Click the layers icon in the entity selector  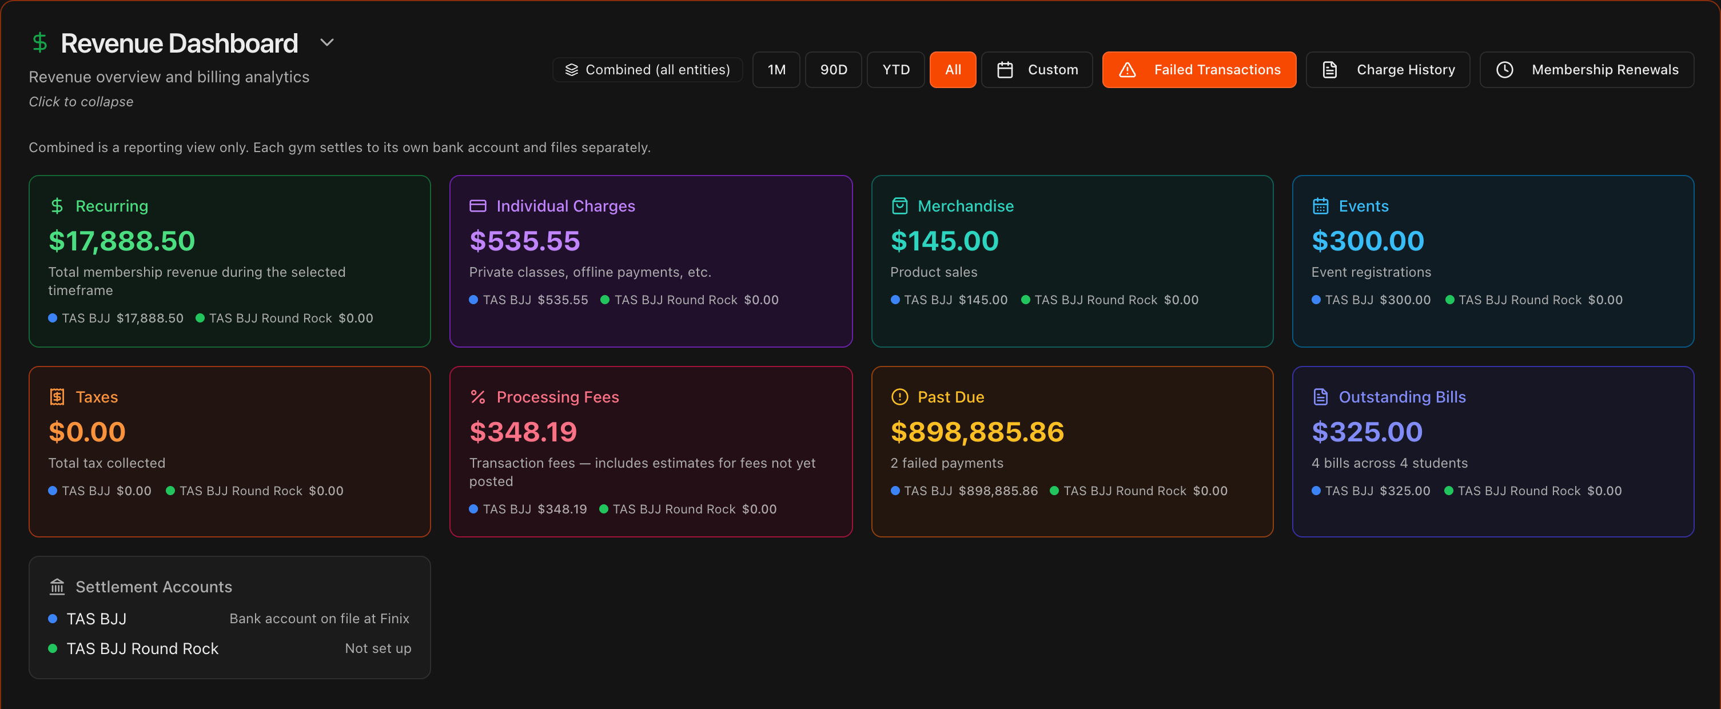coord(571,70)
